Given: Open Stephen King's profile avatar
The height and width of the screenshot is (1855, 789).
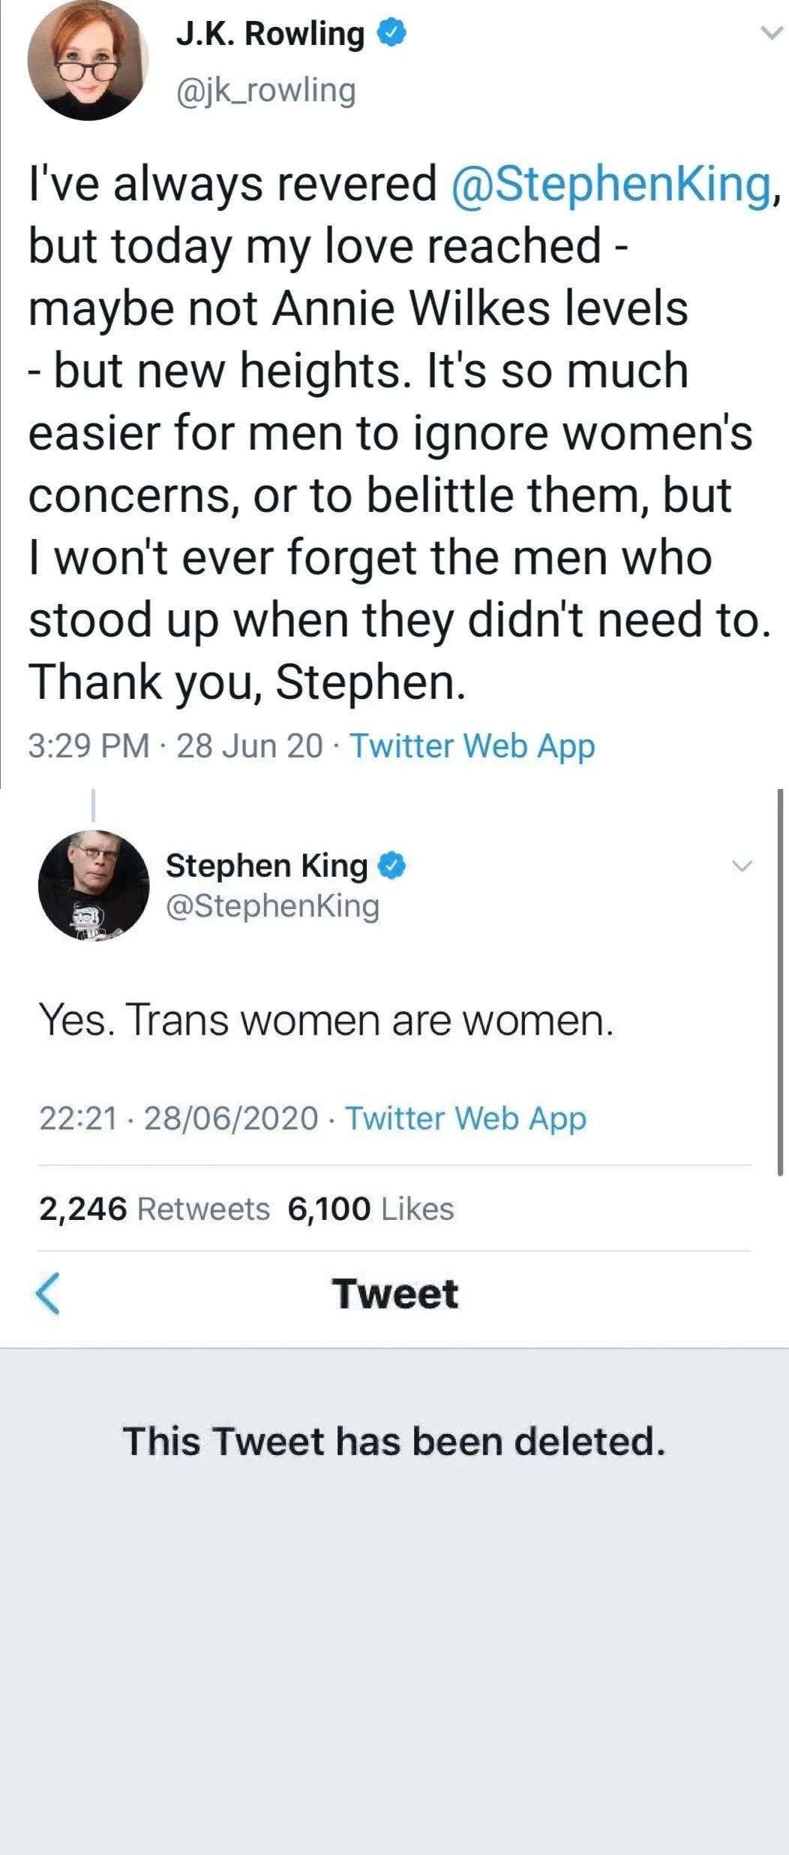Looking at the screenshot, I should click(x=94, y=885).
